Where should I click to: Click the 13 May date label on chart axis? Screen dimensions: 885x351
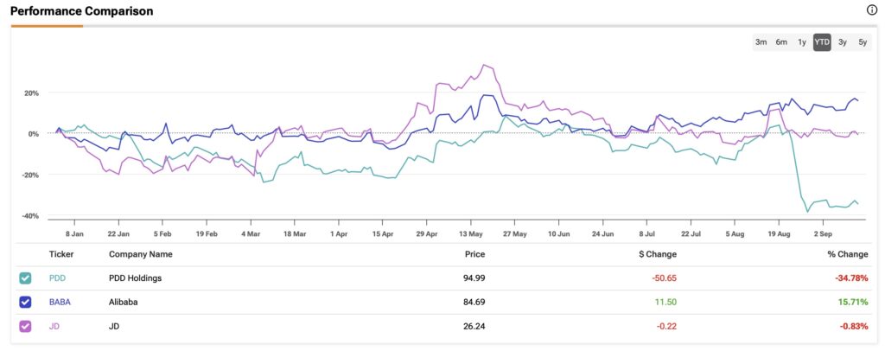471,233
